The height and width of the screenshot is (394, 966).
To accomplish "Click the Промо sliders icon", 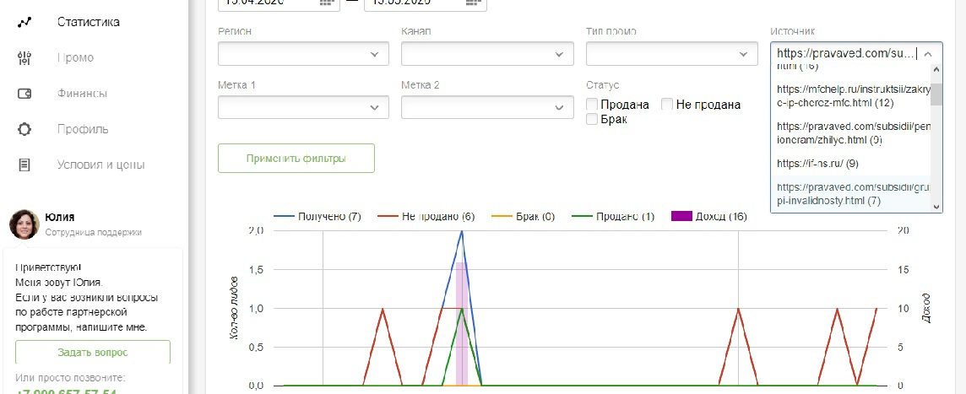I will [24, 58].
